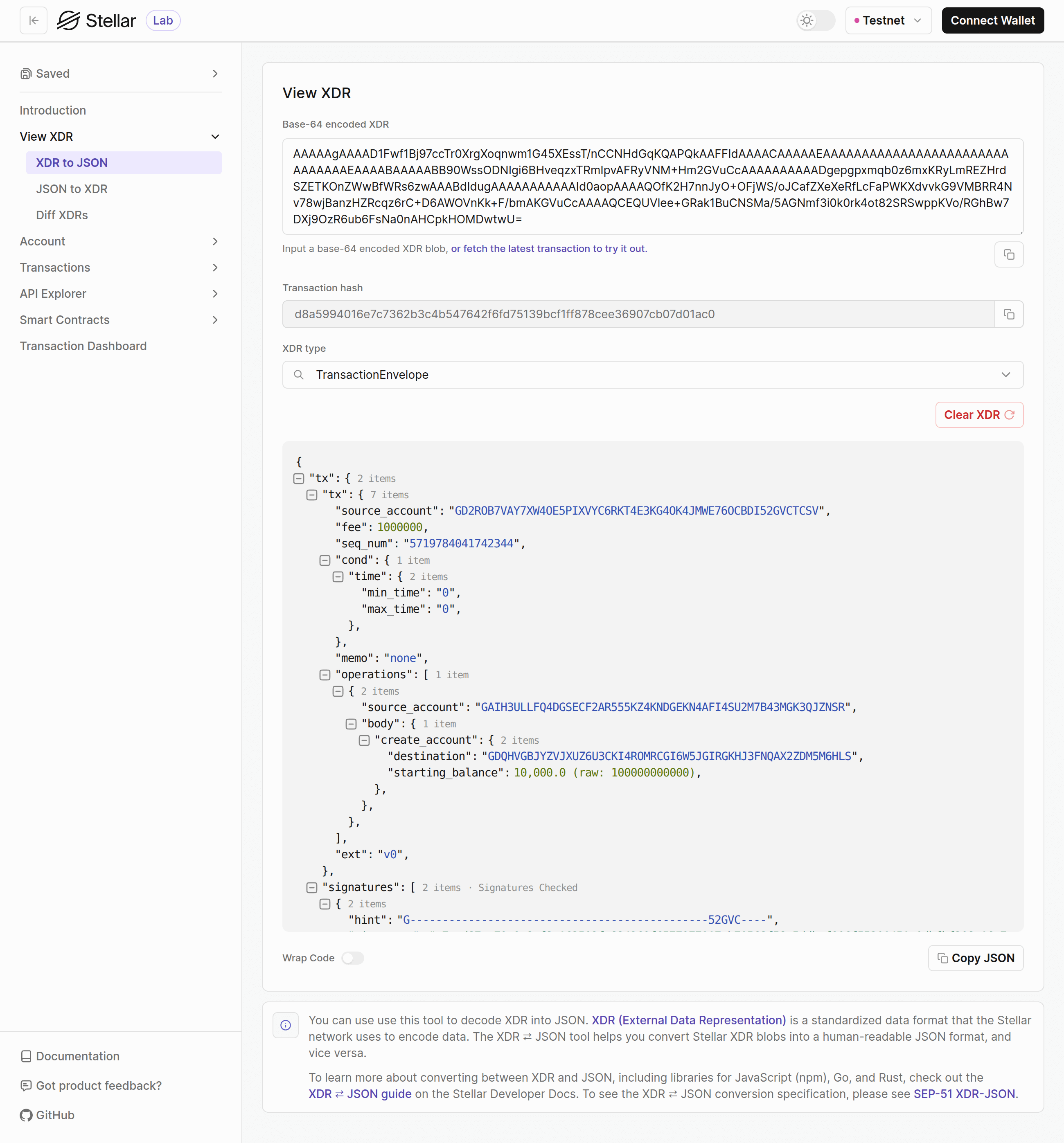Viewport: 1064px width, 1143px height.
Task: Open the Testnet network dropdown
Action: tap(888, 20)
